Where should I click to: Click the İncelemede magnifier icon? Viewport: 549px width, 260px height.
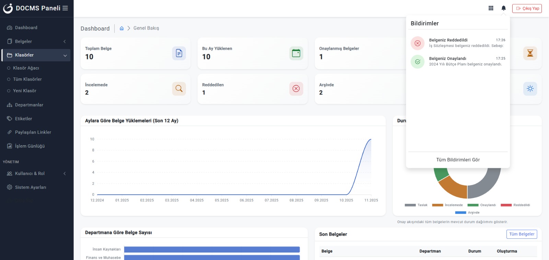179,89
